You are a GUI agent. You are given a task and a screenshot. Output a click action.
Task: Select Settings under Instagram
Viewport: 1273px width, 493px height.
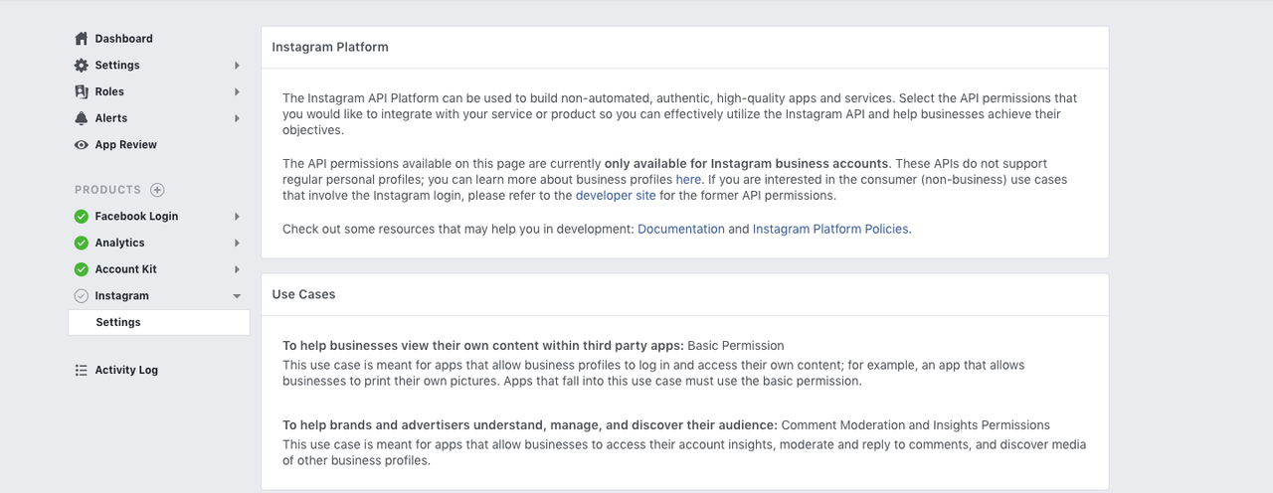point(118,322)
